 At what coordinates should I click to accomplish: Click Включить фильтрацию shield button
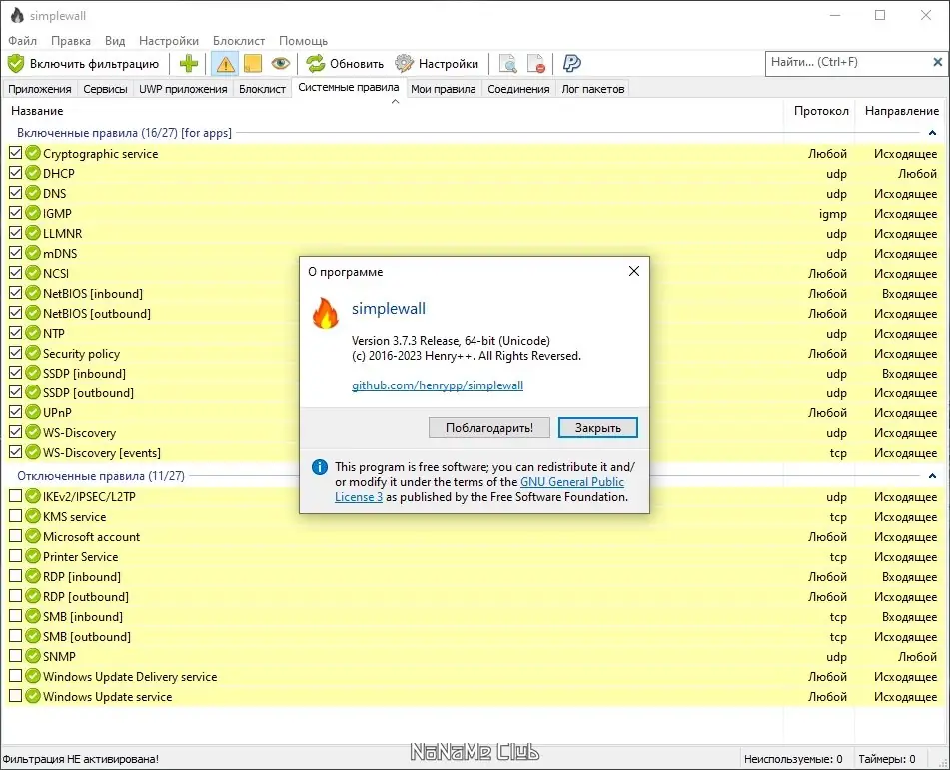point(83,63)
